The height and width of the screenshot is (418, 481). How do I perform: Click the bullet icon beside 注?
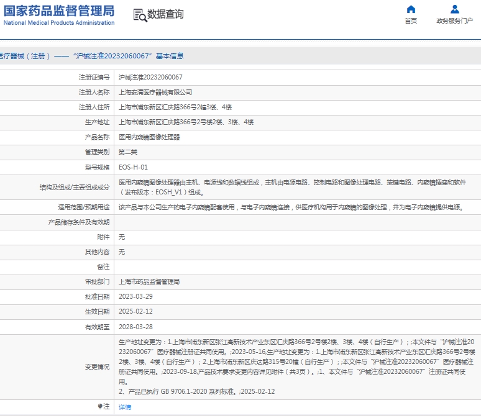tap(100, 406)
